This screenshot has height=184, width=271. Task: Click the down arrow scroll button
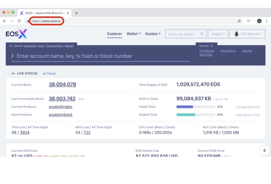(264, 151)
